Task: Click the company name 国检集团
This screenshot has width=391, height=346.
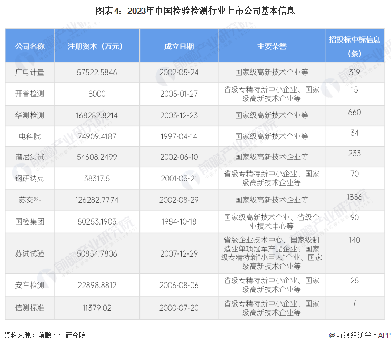Action: click(29, 221)
